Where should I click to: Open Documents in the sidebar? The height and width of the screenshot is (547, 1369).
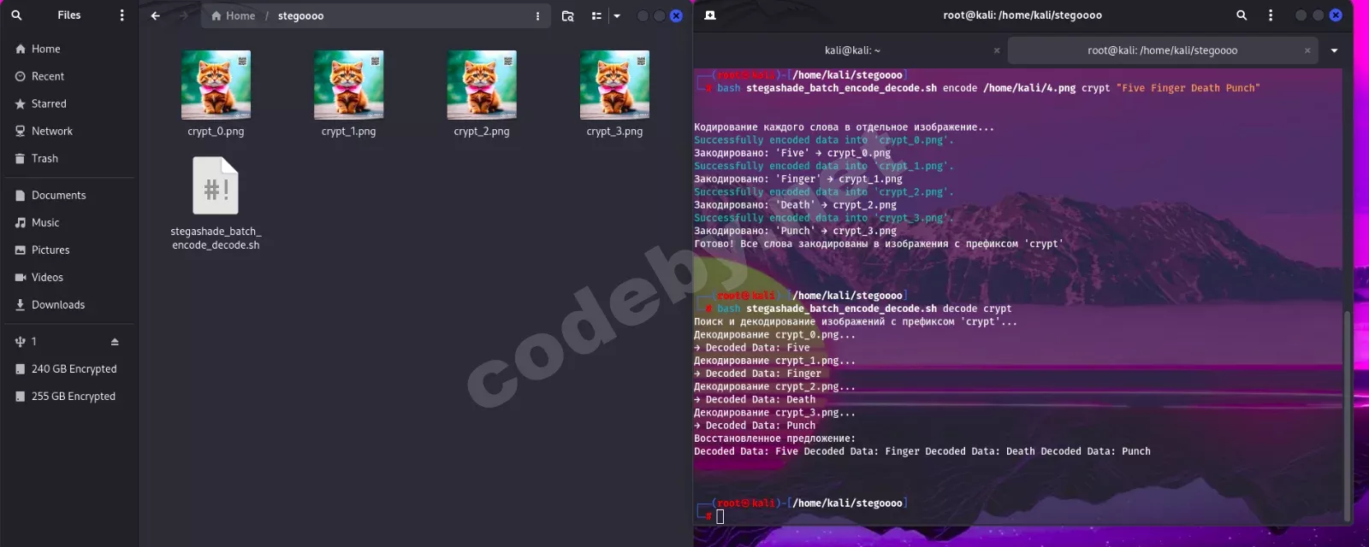(68, 195)
